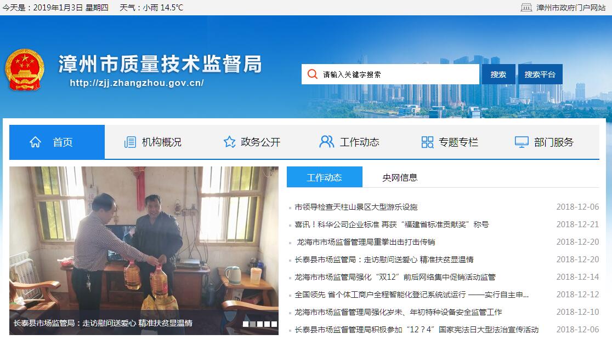Viewport: 612px width, 340px height.
Task: Select the last carousel indicator dot
Action: pos(274,324)
